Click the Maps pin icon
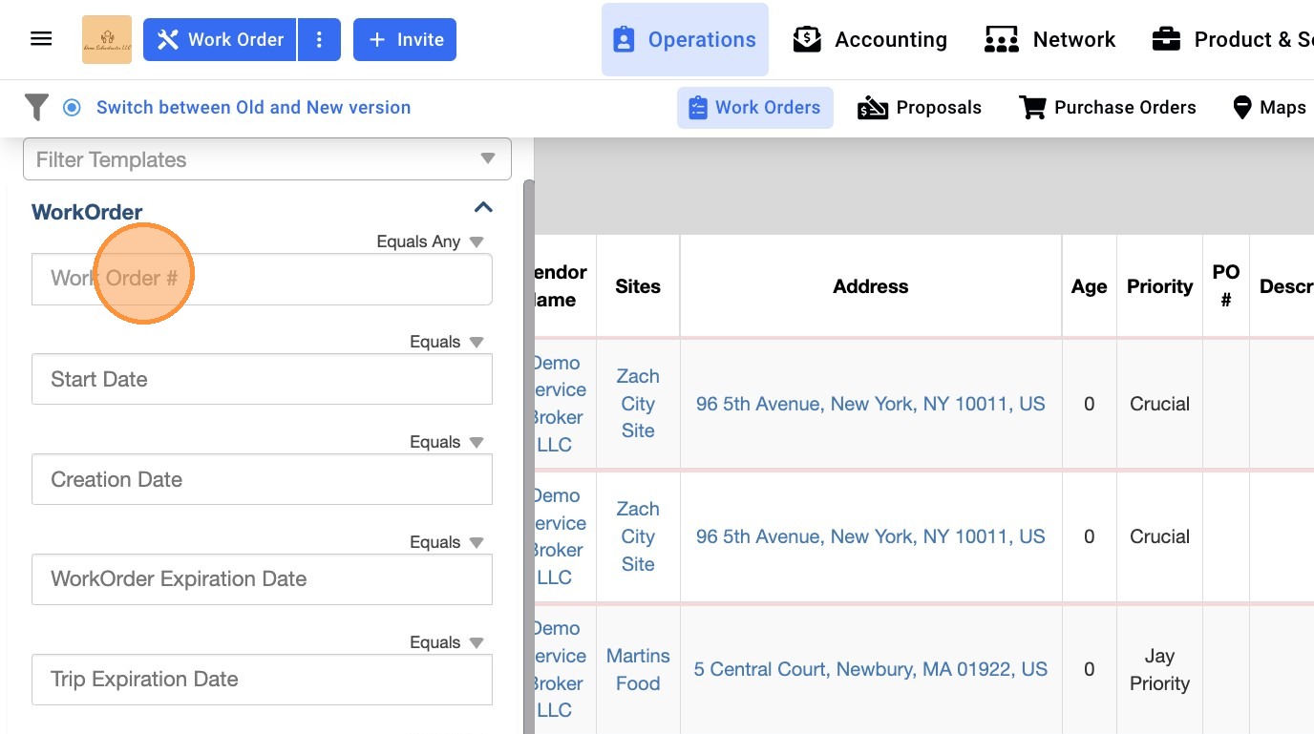1314x734 pixels. [1241, 108]
